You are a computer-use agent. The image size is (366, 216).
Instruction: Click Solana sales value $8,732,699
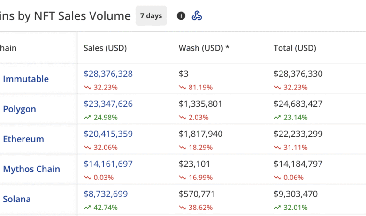pyautogui.click(x=106, y=194)
